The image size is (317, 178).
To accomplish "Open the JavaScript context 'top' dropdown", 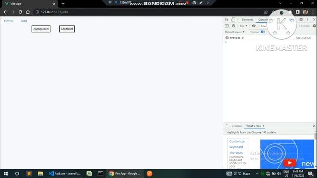I will tap(243, 26).
